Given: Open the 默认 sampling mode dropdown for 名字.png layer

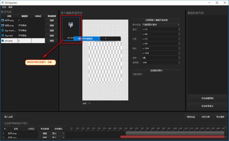Looking at the screenshot, I should click(x=58, y=133).
